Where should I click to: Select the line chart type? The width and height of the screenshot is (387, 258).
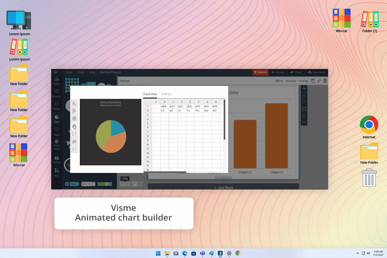pos(74,134)
